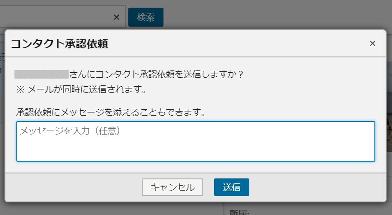Image resolution: width=392 pixels, height=215 pixels.
Task: Click the dialog footer left of キャンセル
Action: point(74,187)
